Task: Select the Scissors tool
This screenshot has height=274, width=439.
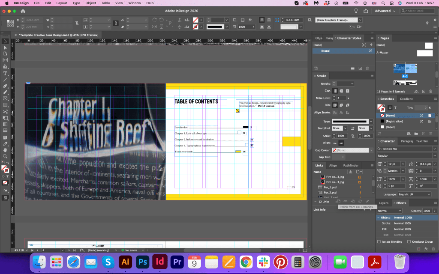Action: [5, 112]
